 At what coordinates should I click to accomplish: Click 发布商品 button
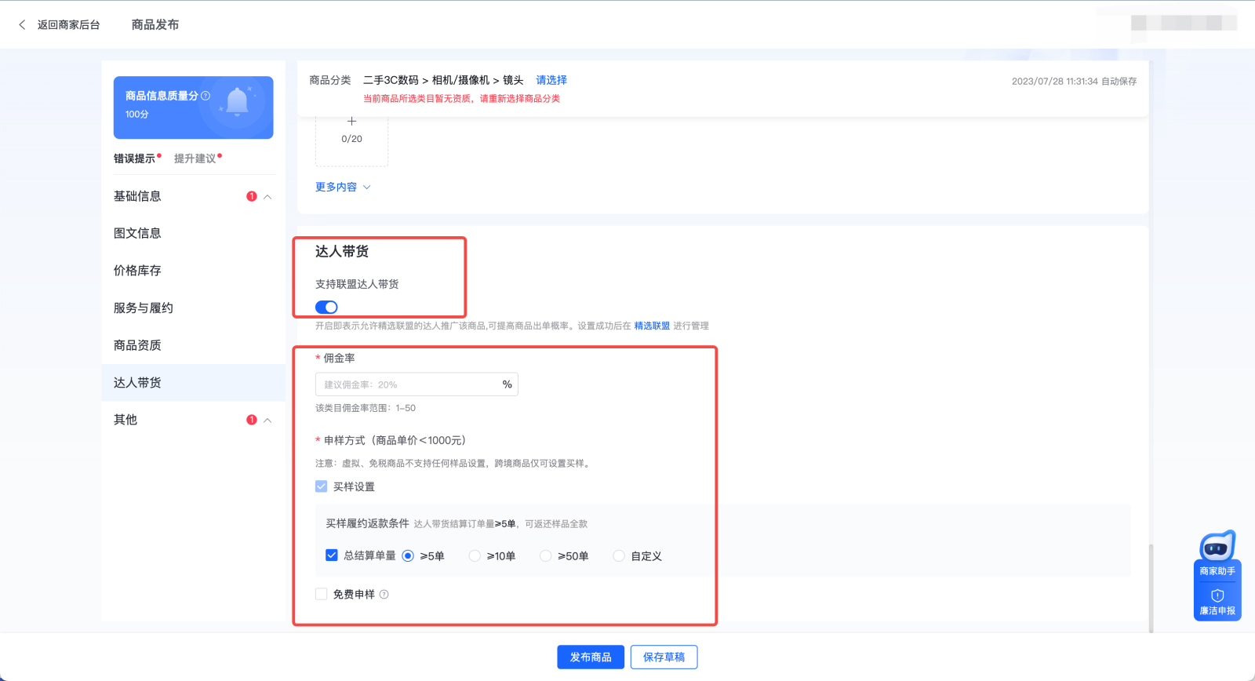coord(591,657)
